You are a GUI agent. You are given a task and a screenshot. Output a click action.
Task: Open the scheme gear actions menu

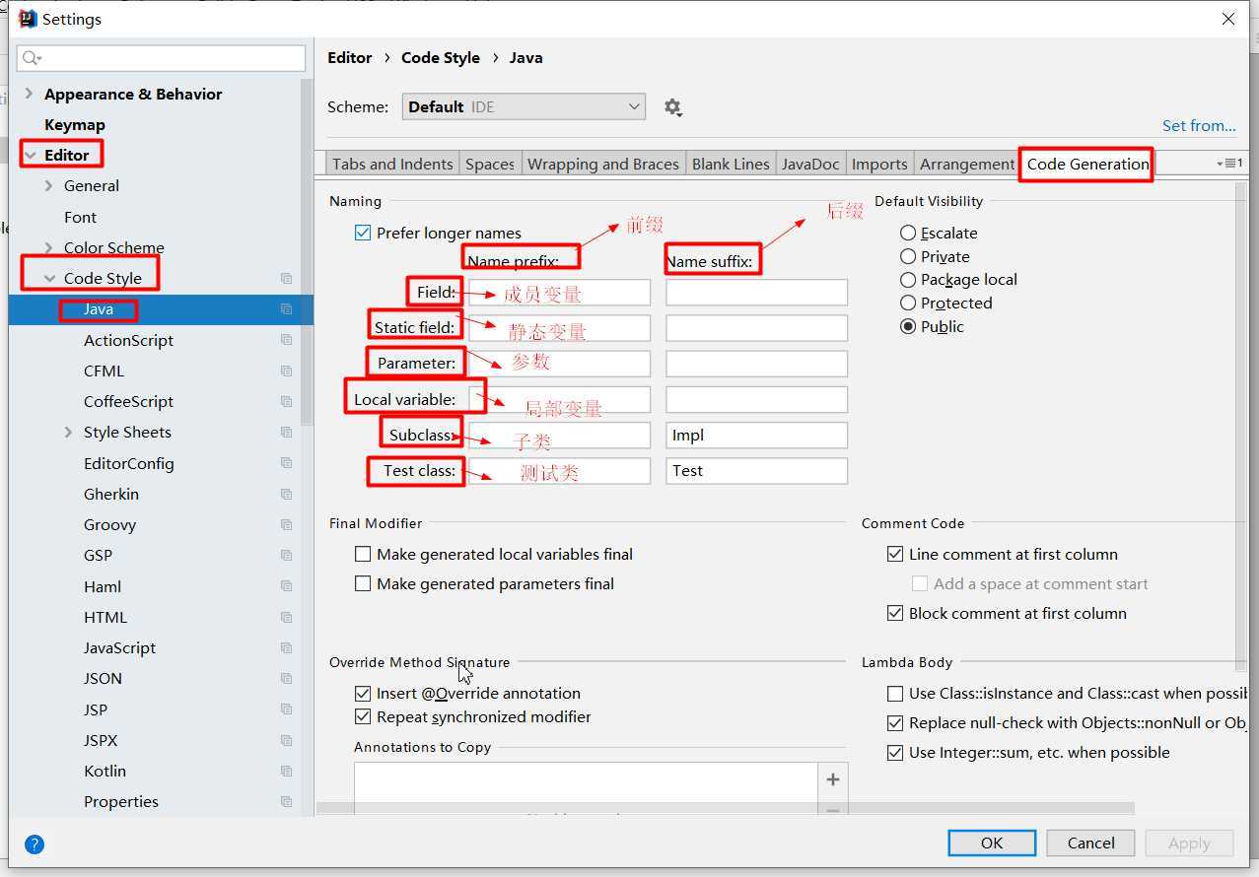(672, 107)
